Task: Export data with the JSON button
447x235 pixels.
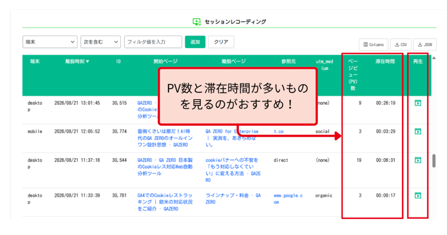Action: 425,45
